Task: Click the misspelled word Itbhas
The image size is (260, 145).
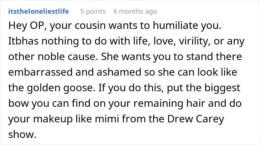Action: pos(23,41)
